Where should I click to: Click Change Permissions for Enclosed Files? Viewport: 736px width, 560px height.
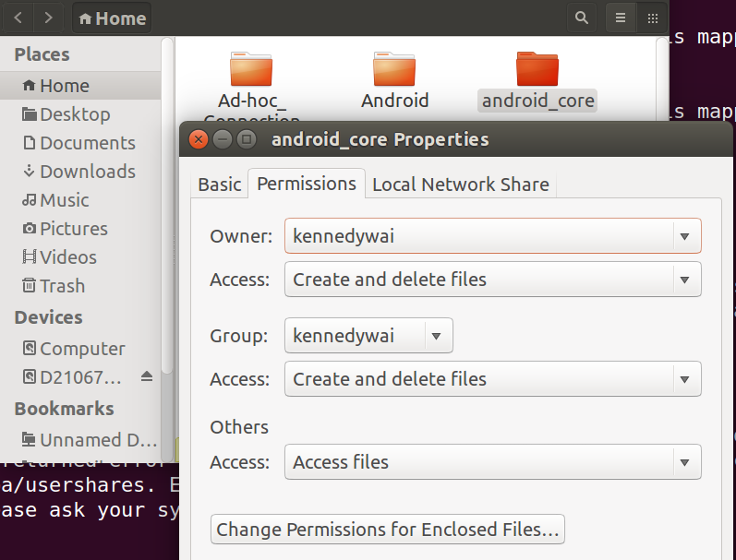point(388,530)
